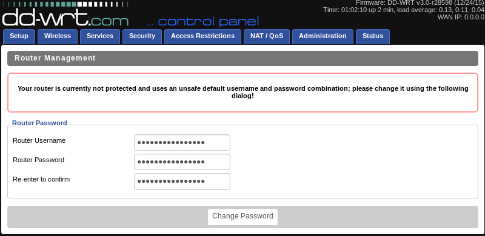Switch to the Wireless tab
This screenshot has height=236, width=485.
58,36
